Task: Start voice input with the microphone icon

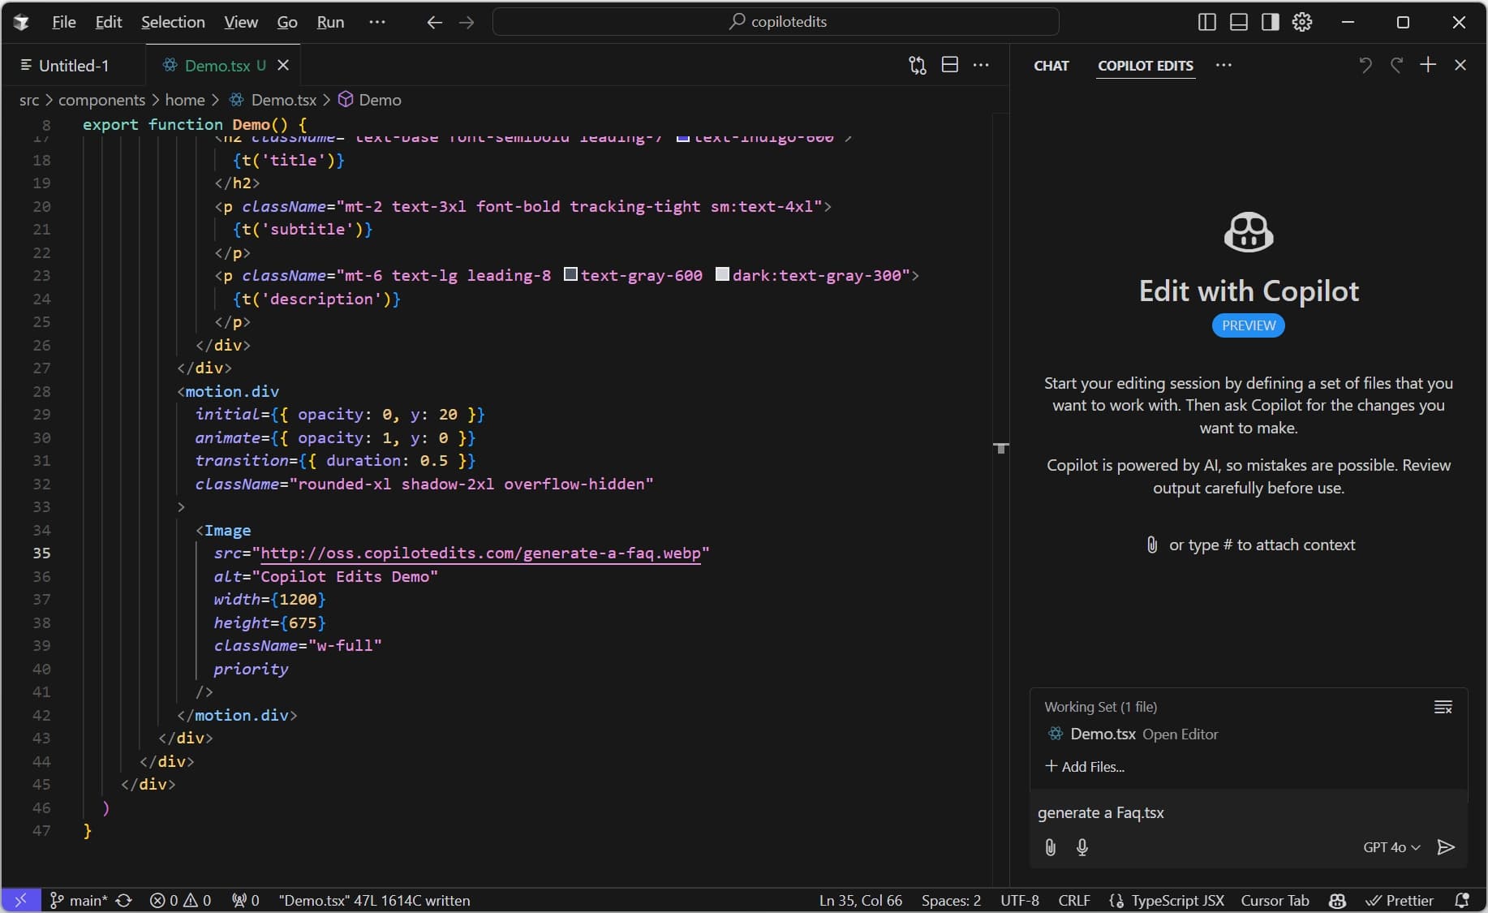Action: click(x=1083, y=848)
